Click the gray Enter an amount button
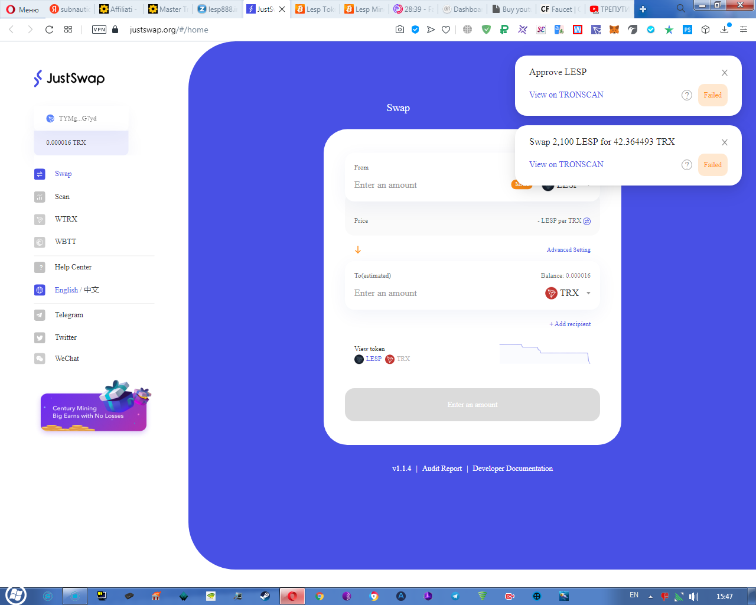The height and width of the screenshot is (605, 756). click(x=472, y=405)
